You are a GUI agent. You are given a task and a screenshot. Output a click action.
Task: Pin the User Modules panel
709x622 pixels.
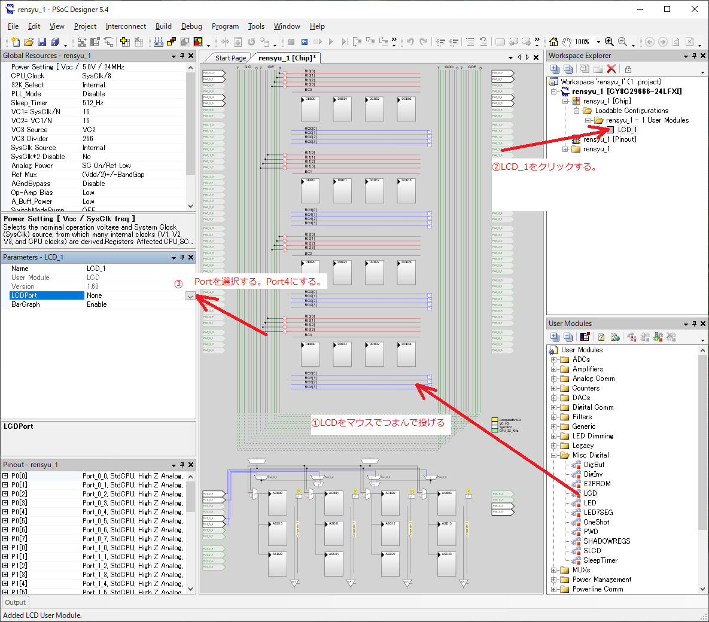[x=695, y=324]
